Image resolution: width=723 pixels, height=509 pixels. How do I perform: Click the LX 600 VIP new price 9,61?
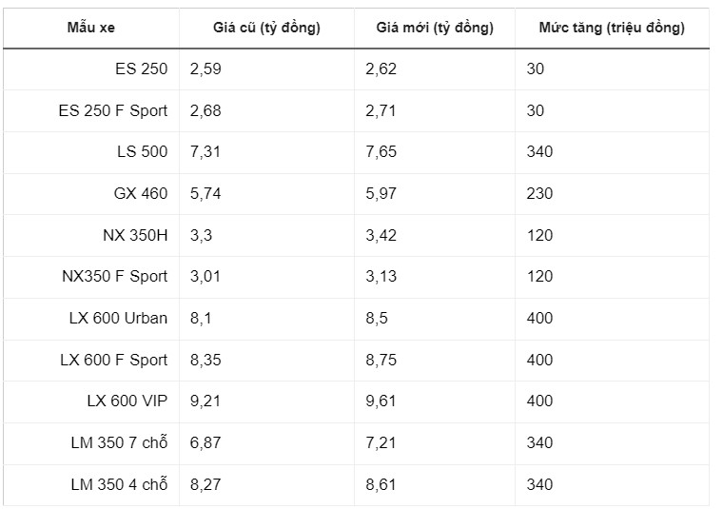pyautogui.click(x=381, y=401)
